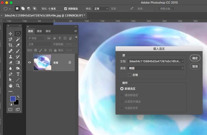Filter layers by shape layer icon
Image resolution: width=207 pixels, height=135 pixels.
click(65, 38)
